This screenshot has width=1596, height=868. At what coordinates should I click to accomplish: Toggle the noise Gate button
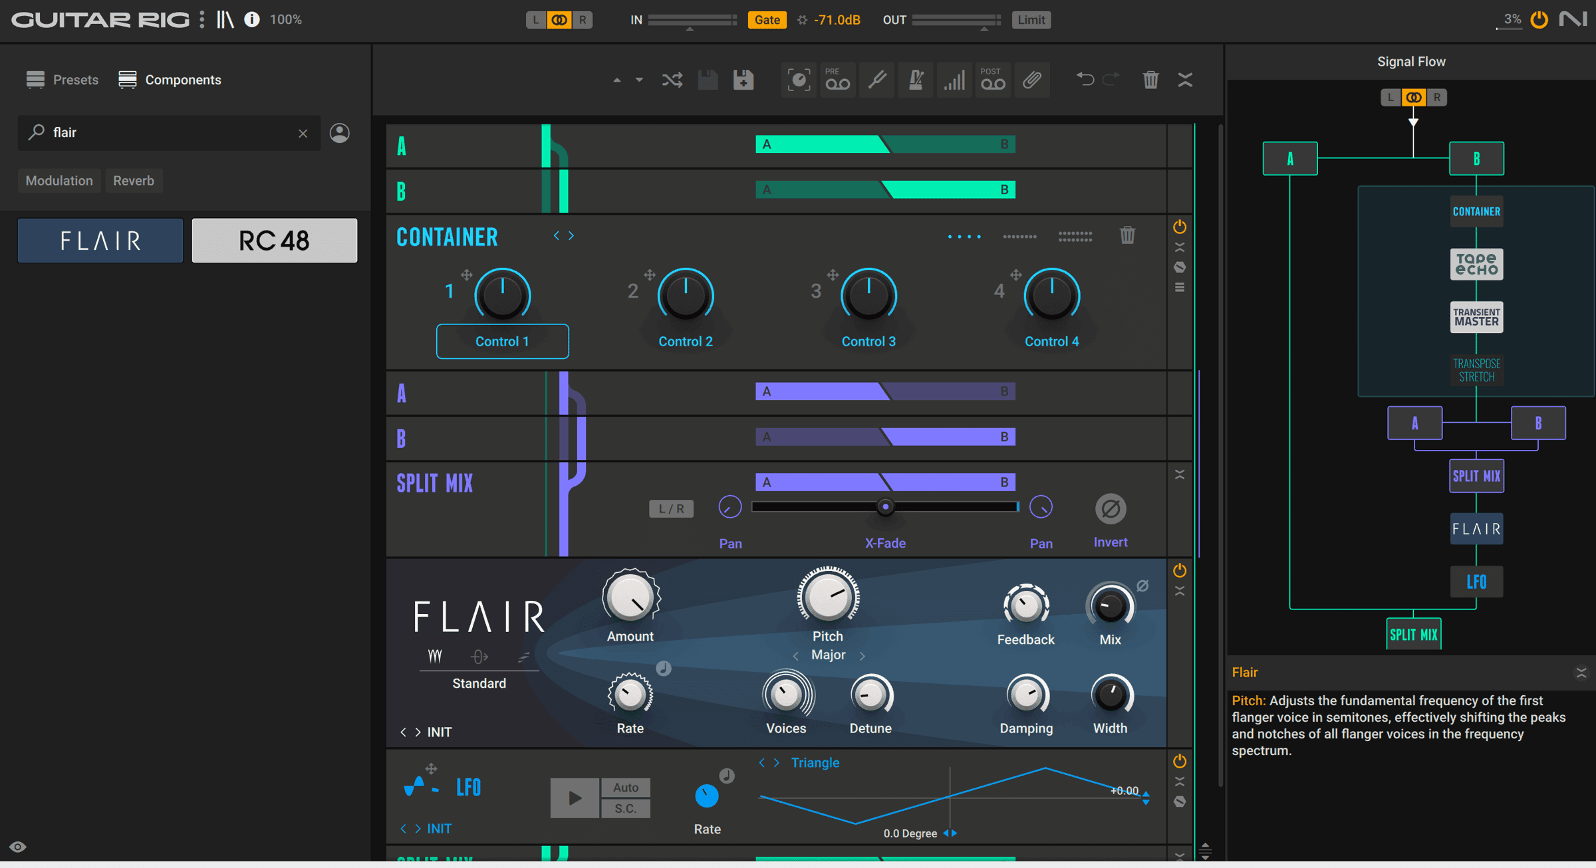[x=767, y=20]
